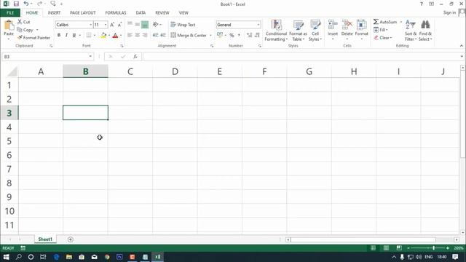
Task: Click the Orientation text angle icon
Action: [x=155, y=24]
